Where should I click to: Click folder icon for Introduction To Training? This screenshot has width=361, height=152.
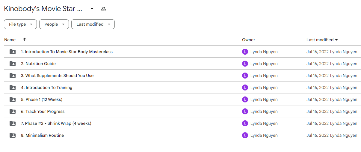click(13, 87)
